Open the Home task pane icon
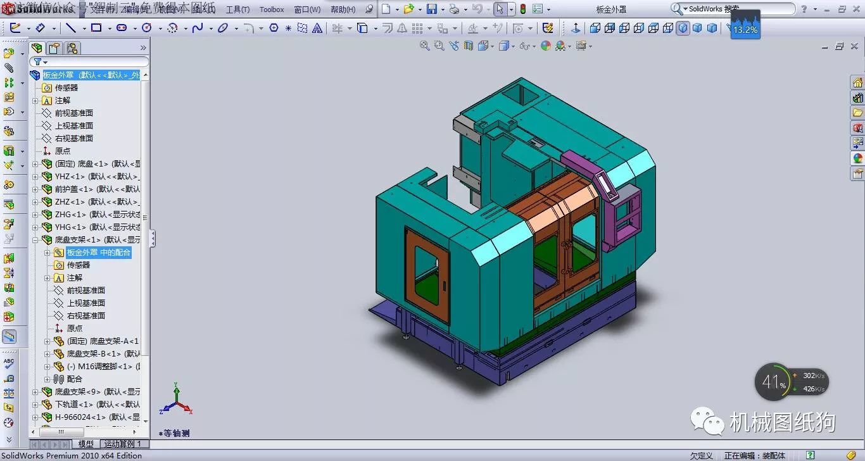This screenshot has width=865, height=461. [x=857, y=83]
